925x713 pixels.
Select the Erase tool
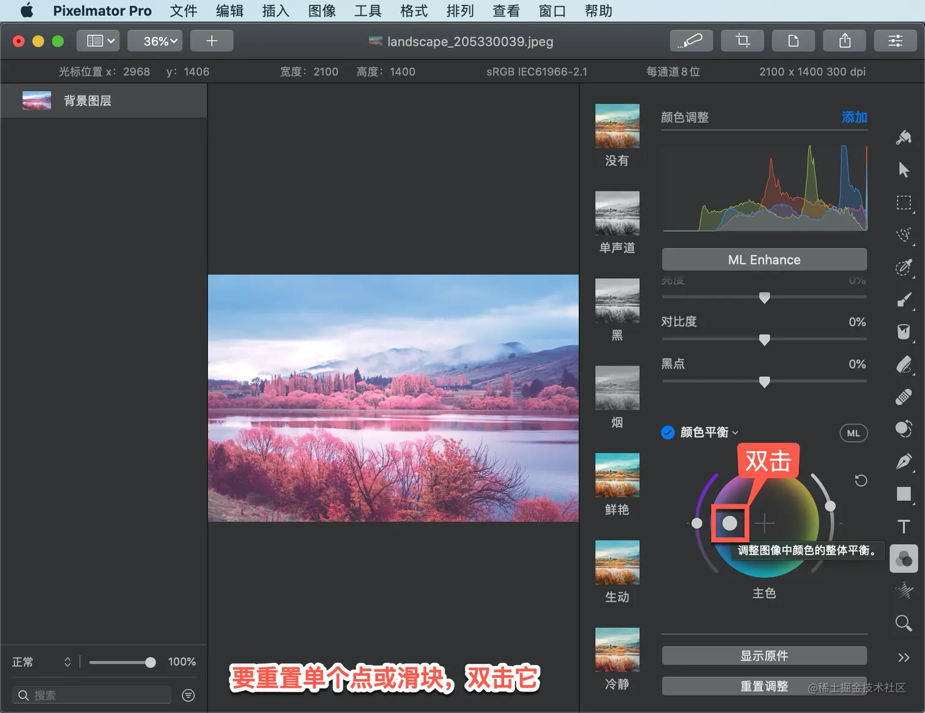(904, 364)
